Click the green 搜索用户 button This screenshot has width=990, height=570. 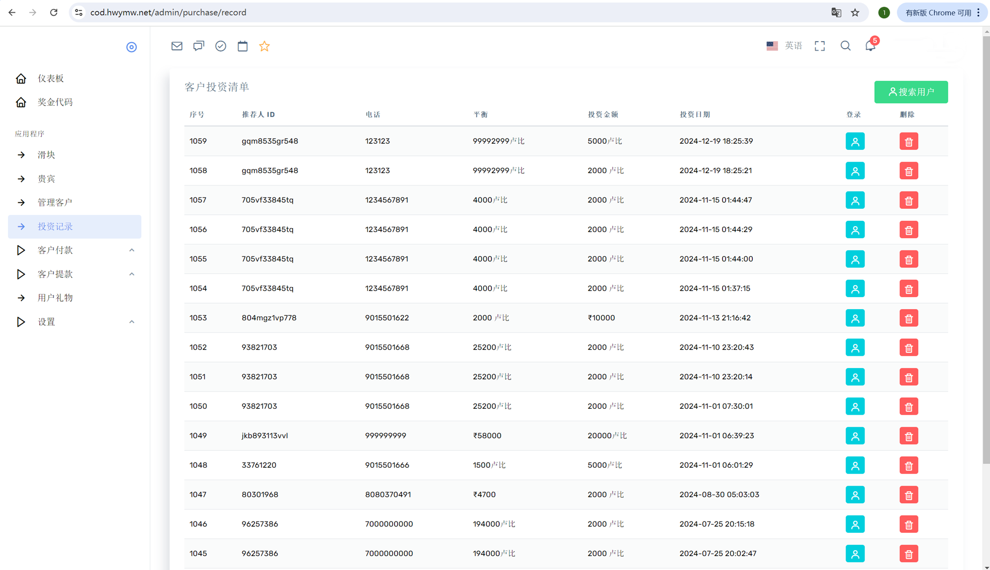911,92
